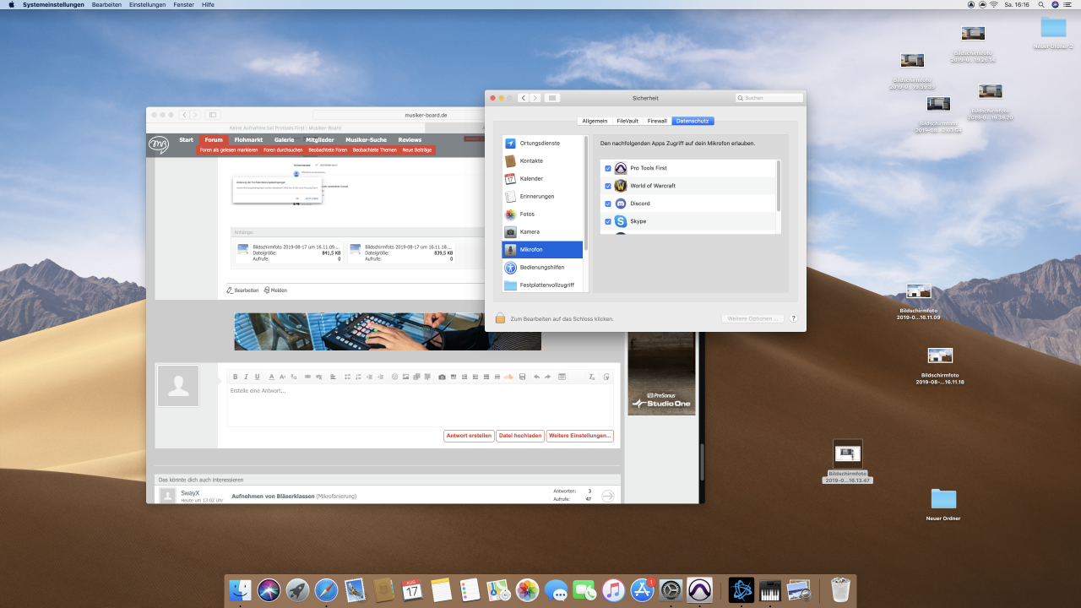Click the privacy category list scrollbar
The height and width of the screenshot is (608, 1081).
tap(585, 194)
